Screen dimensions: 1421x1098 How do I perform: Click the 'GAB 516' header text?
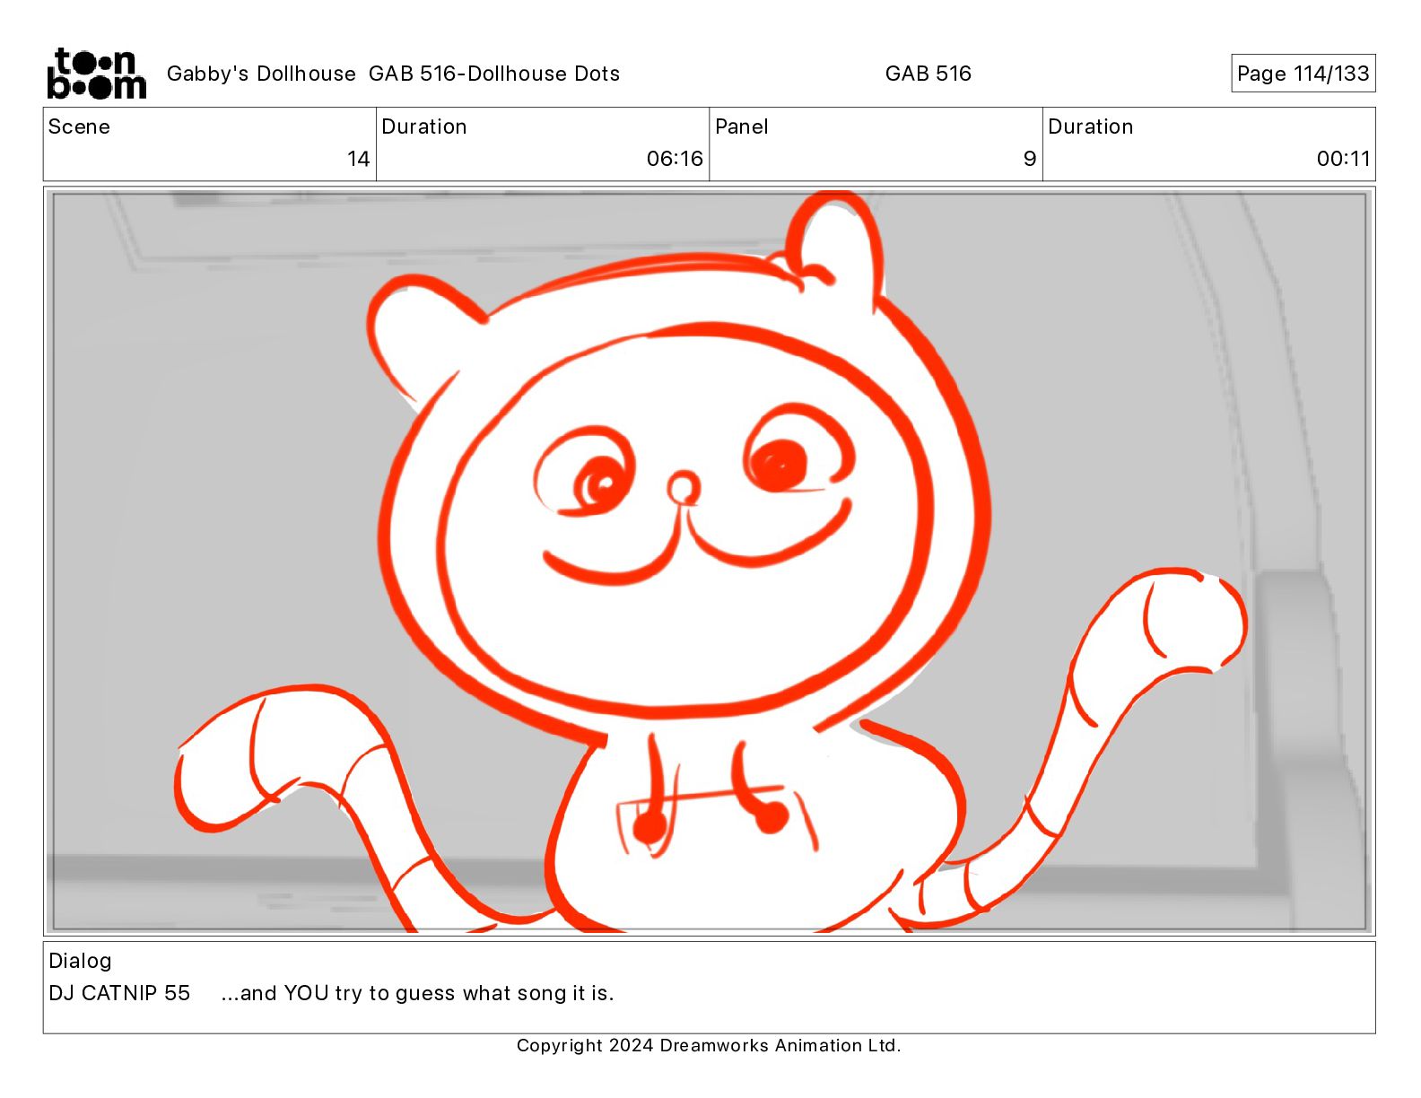928,74
